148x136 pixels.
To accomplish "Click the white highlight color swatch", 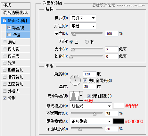I will (119, 106).
